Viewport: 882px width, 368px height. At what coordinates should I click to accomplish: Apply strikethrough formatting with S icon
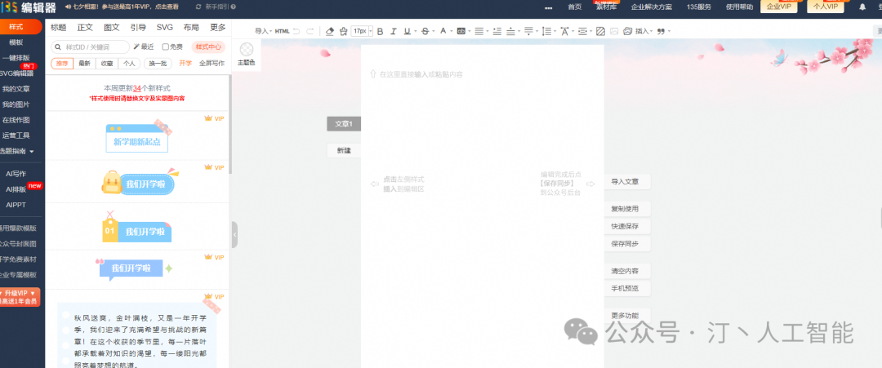(425, 32)
